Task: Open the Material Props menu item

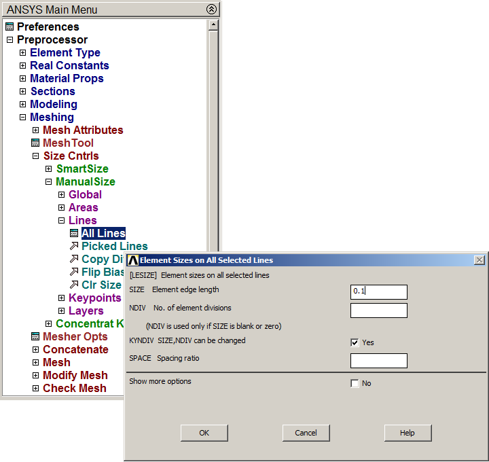Action: point(67,79)
